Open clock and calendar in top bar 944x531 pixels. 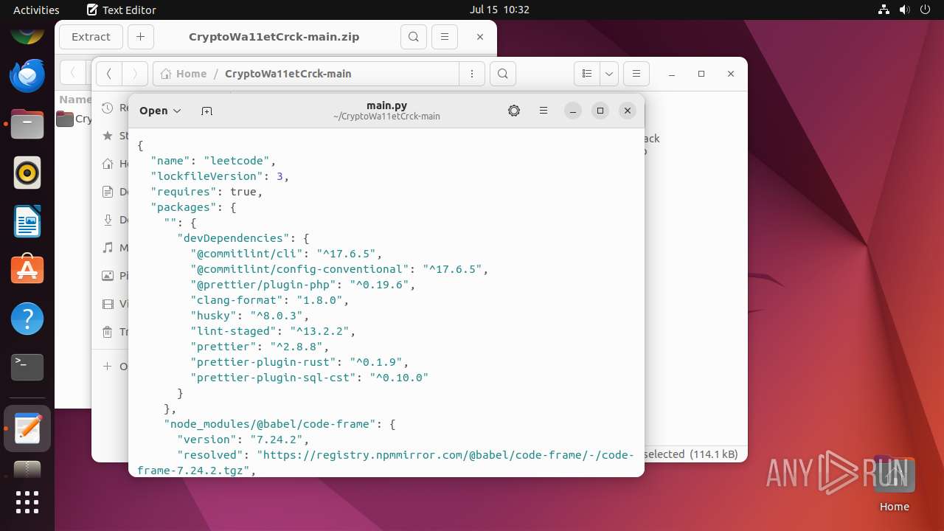(499, 10)
